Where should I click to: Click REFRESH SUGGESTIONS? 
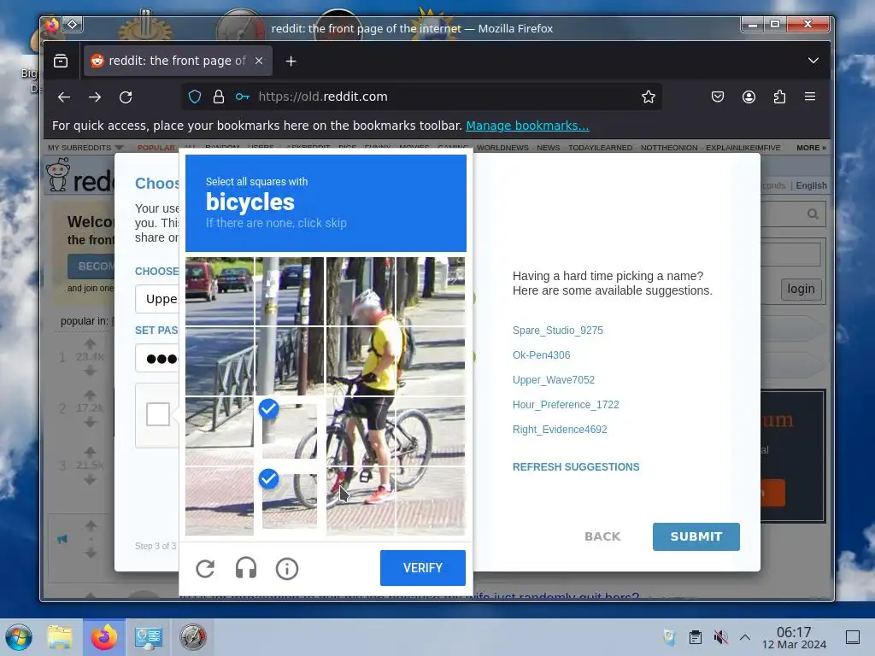tap(576, 467)
